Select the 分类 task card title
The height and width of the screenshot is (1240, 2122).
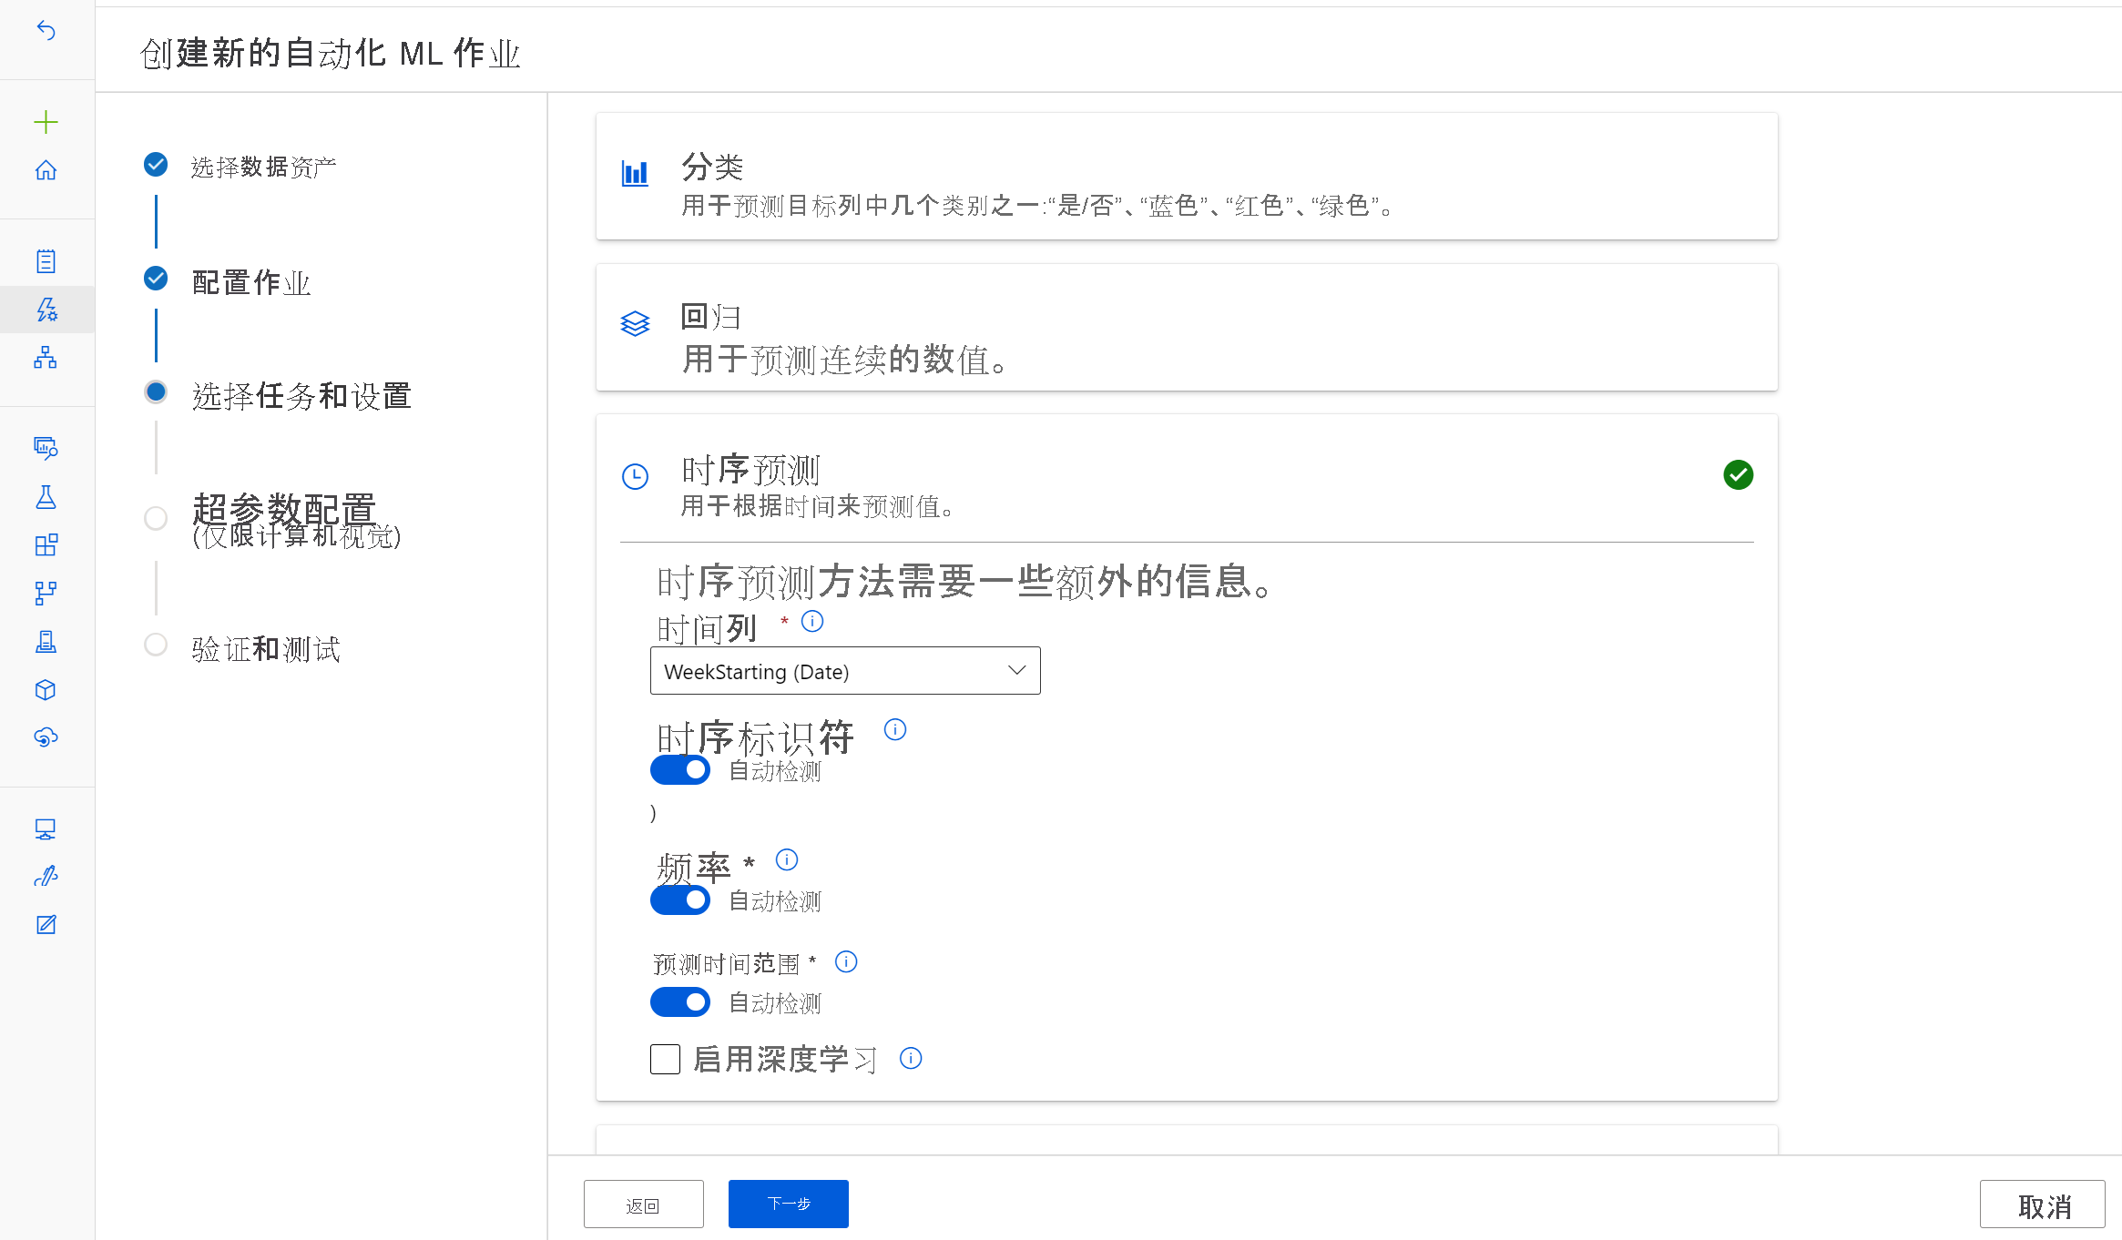coord(713,167)
